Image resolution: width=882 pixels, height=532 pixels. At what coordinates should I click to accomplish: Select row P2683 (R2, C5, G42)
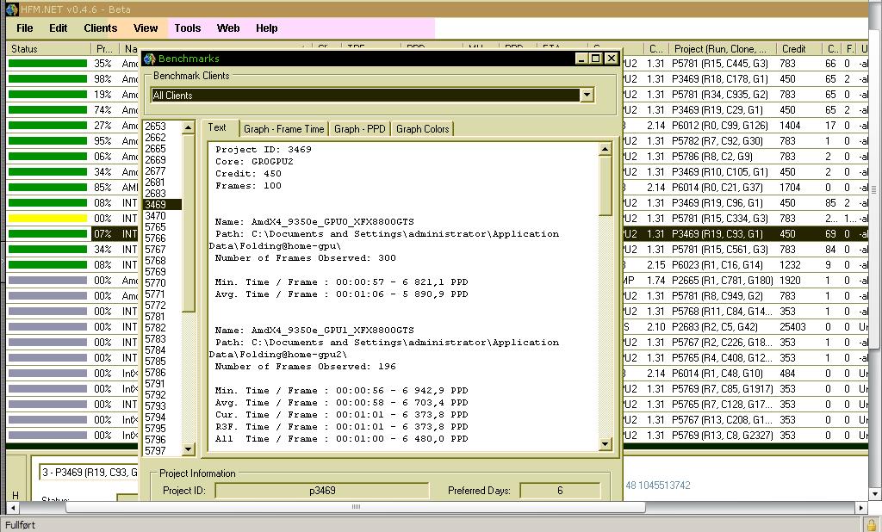pyautogui.click(x=714, y=327)
